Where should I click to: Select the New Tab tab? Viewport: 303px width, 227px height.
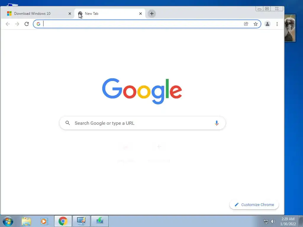pyautogui.click(x=109, y=14)
